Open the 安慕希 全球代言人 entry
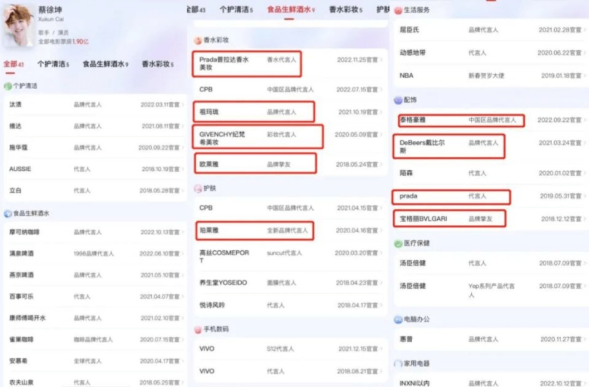This screenshot has height=387, width=589. pos(96,361)
